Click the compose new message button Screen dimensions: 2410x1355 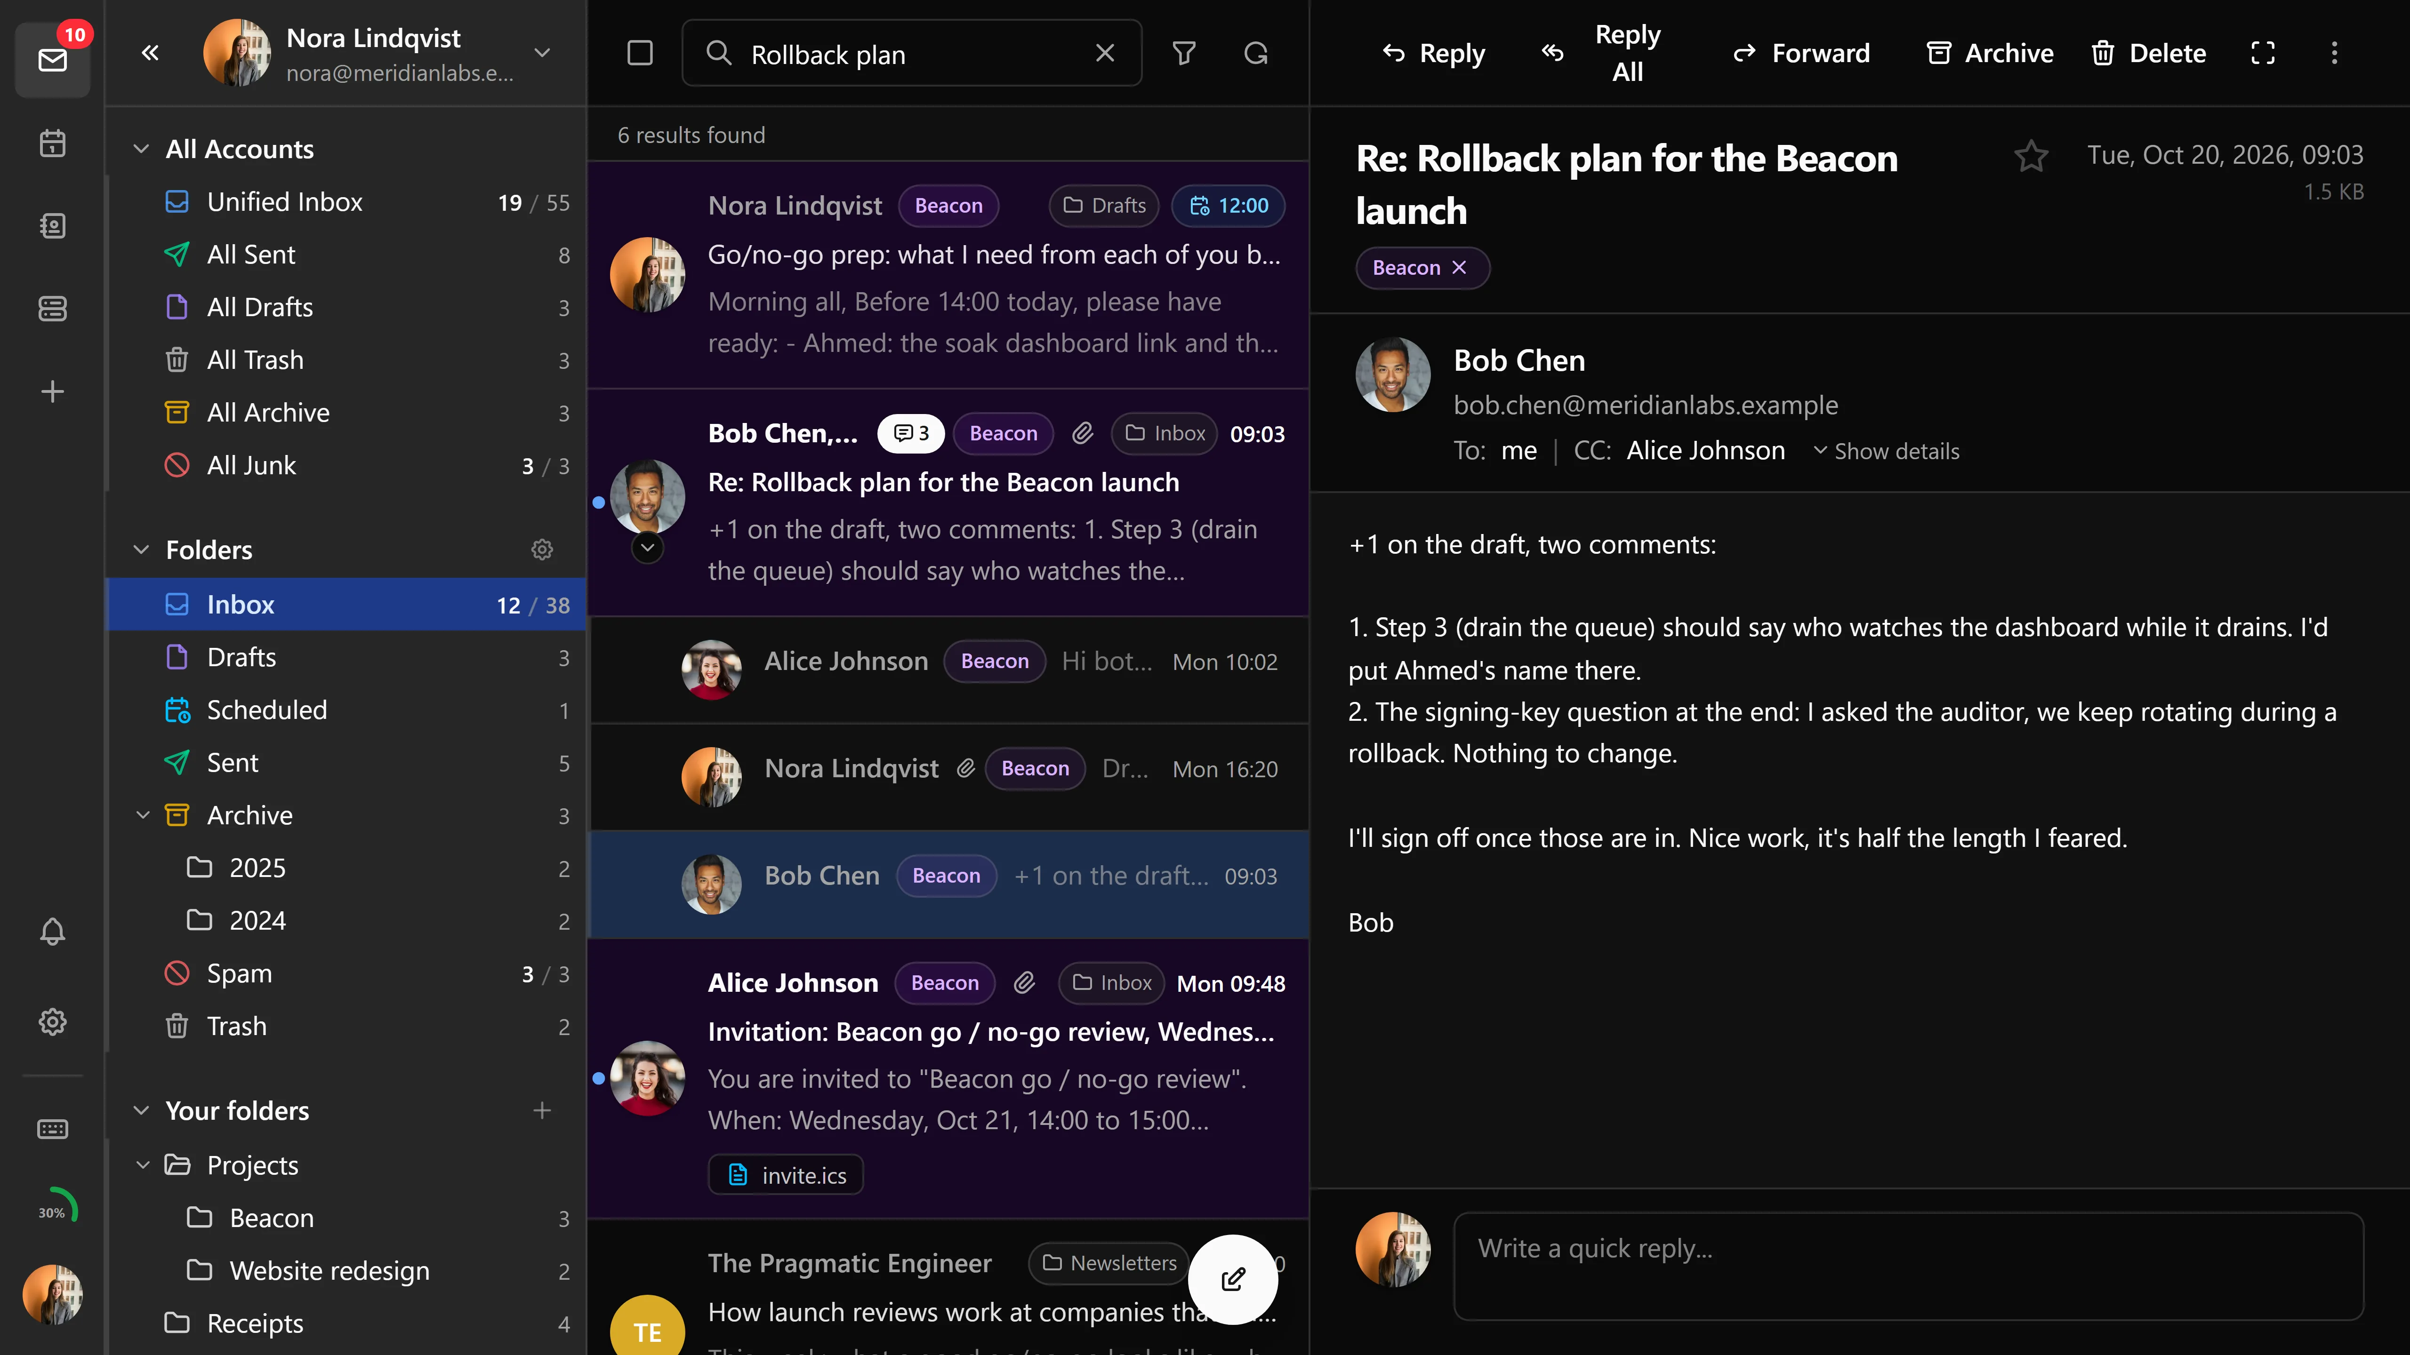(1233, 1278)
